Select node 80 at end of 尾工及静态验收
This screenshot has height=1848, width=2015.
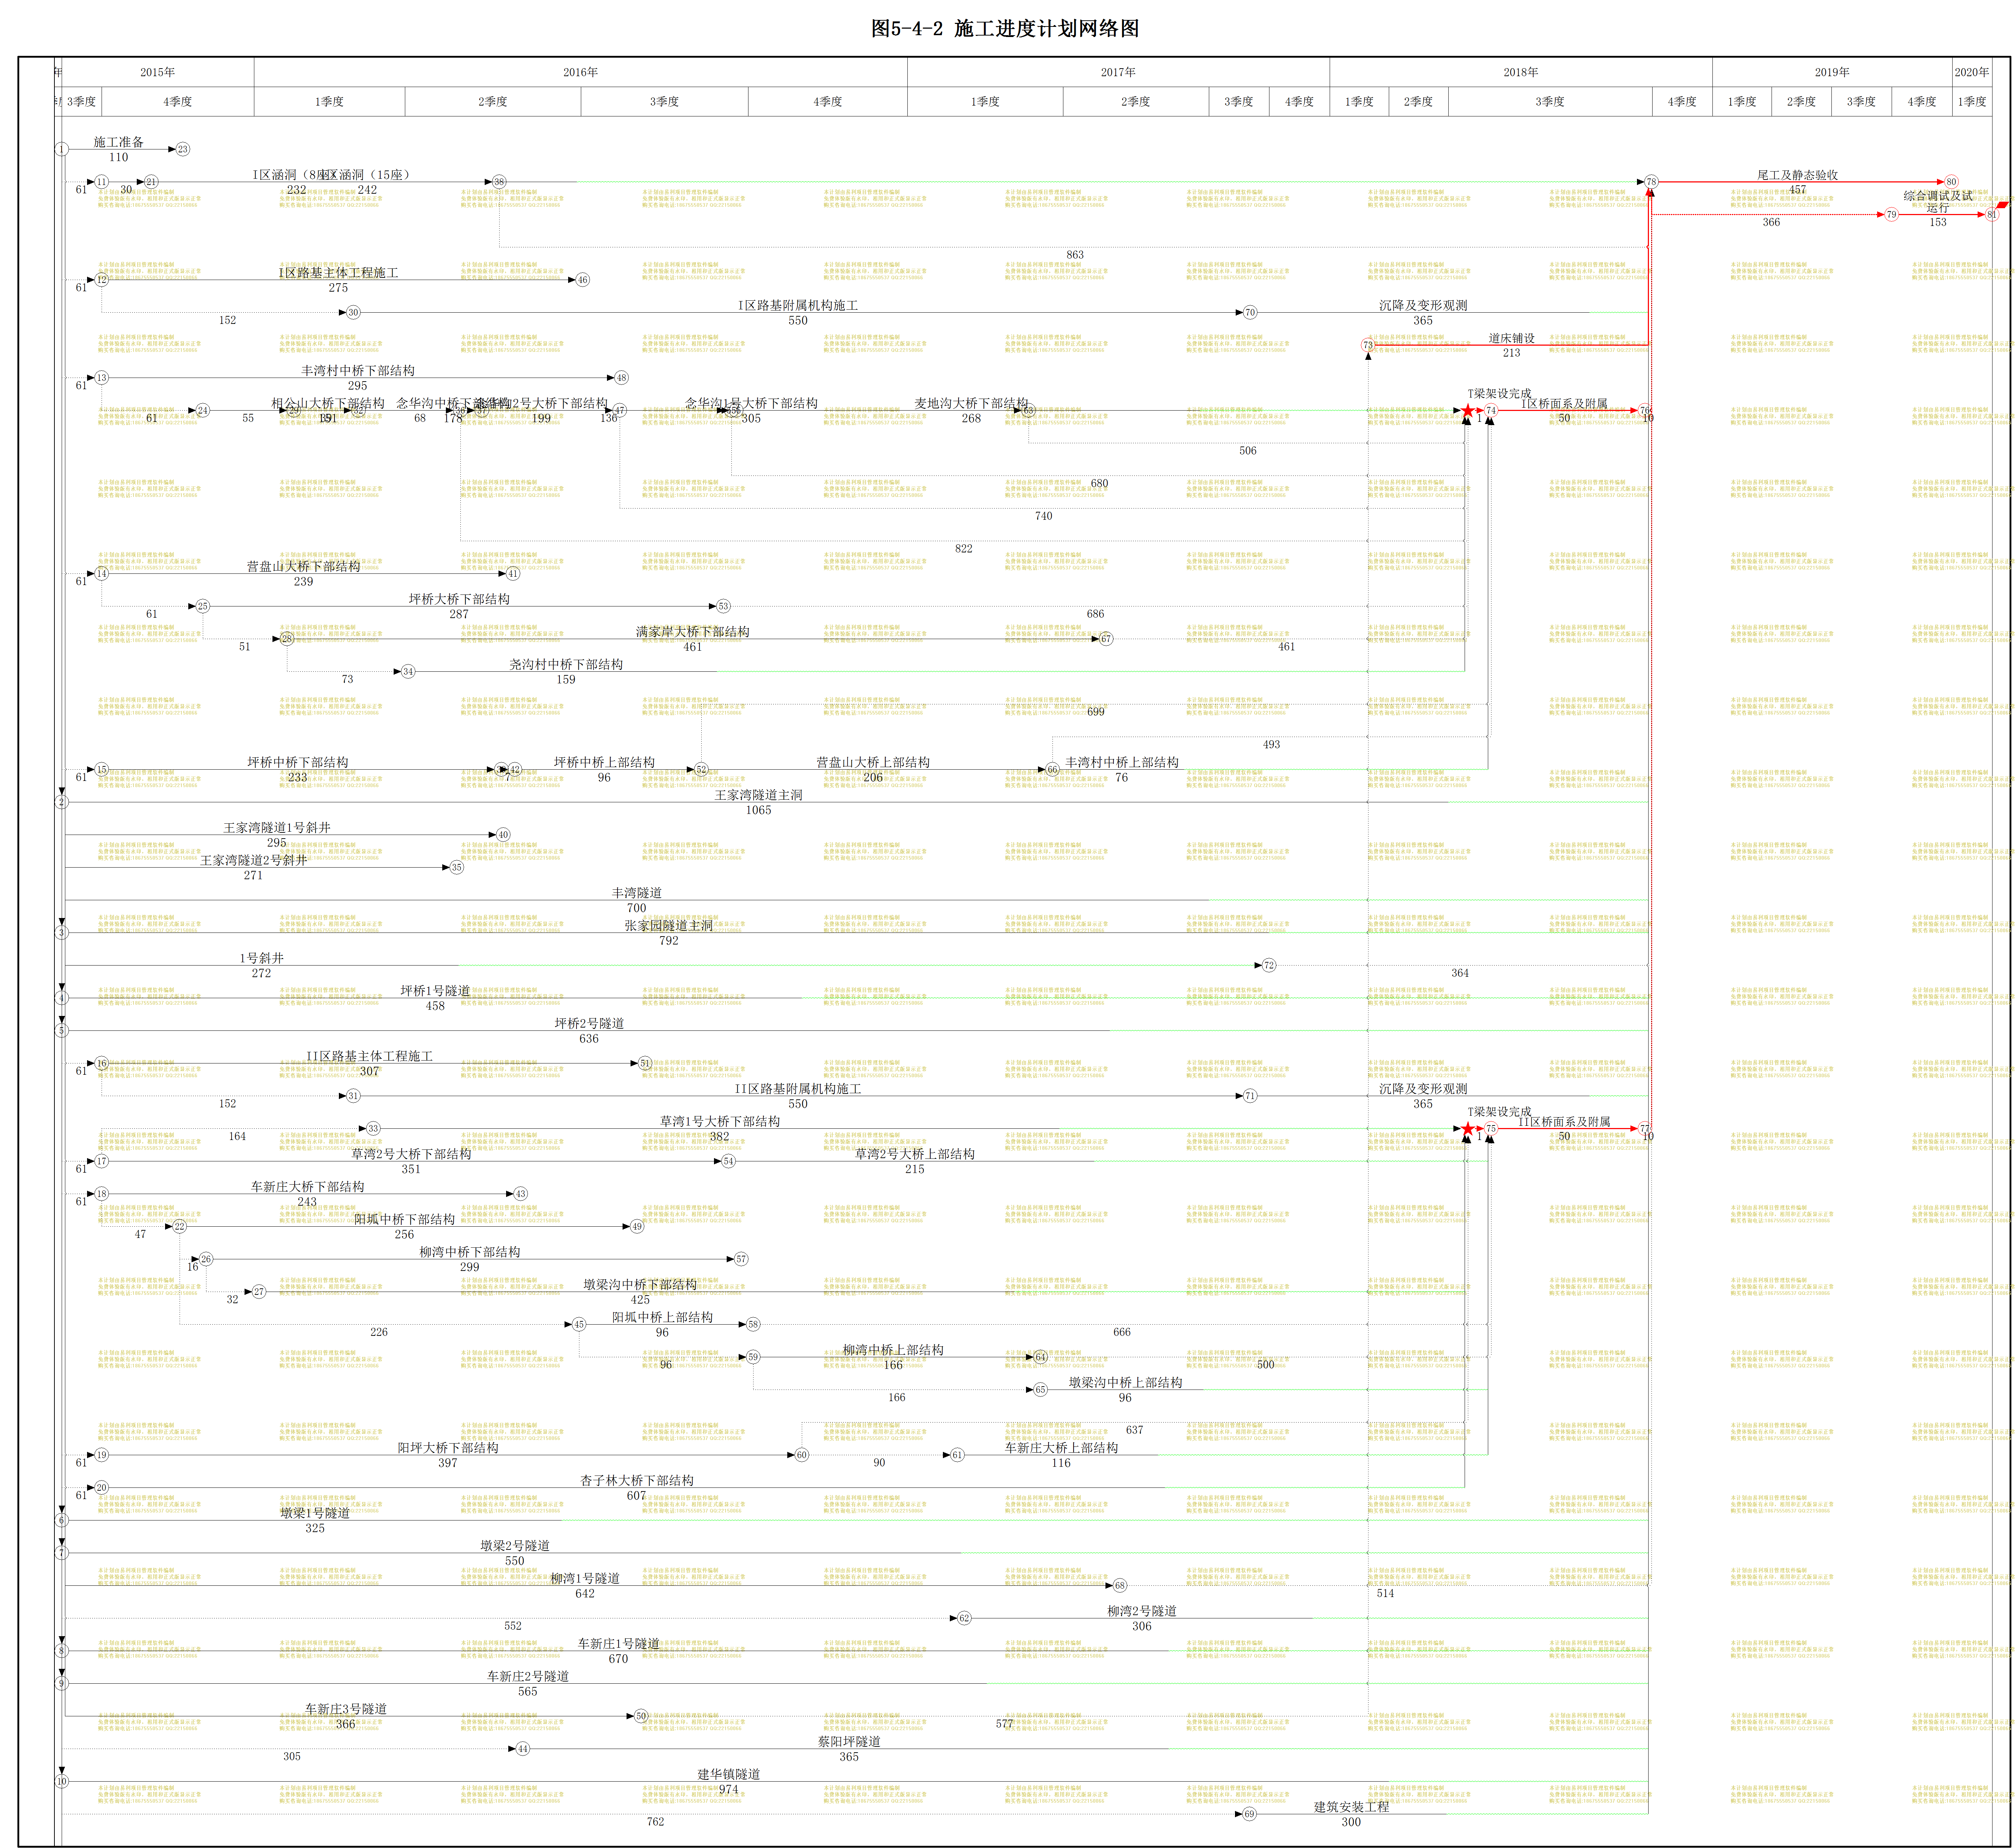(x=1951, y=182)
